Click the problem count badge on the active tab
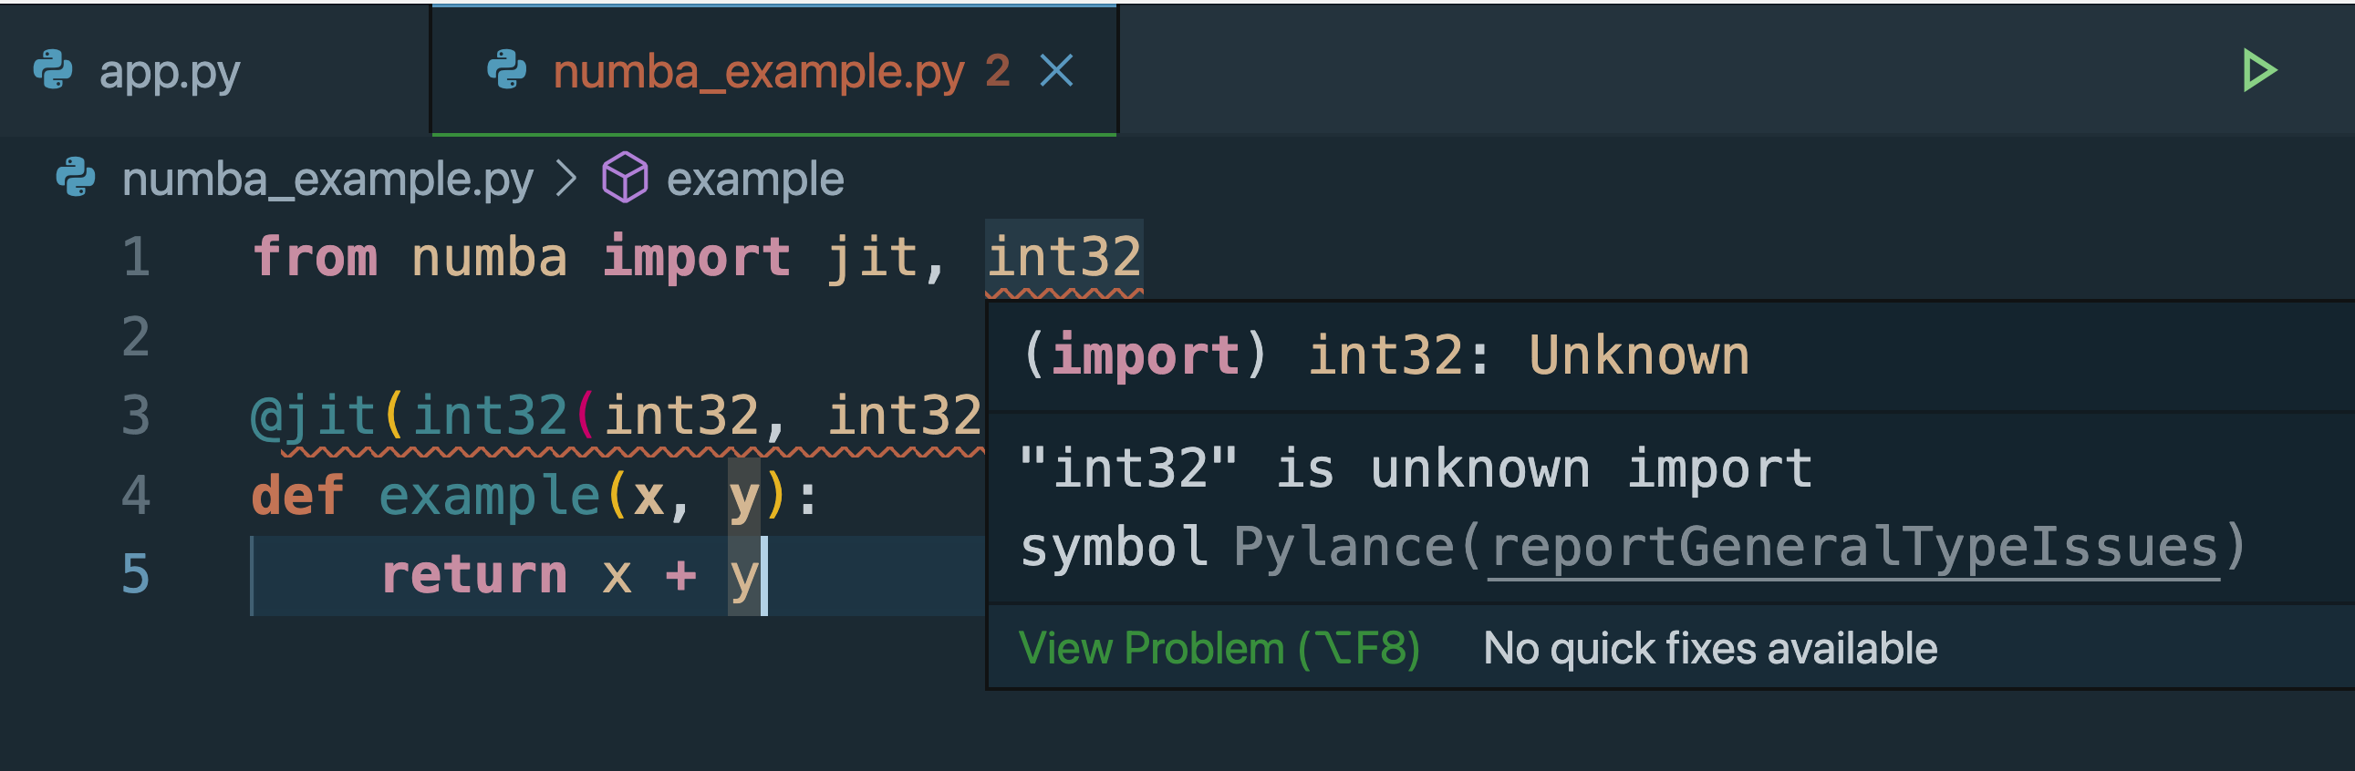 [997, 73]
